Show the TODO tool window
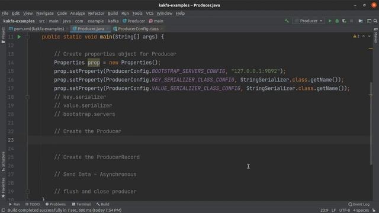379x213 pixels. point(33,204)
